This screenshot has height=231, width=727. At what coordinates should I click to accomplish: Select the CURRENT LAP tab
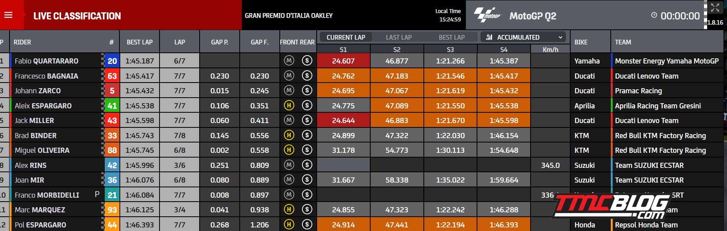click(346, 37)
